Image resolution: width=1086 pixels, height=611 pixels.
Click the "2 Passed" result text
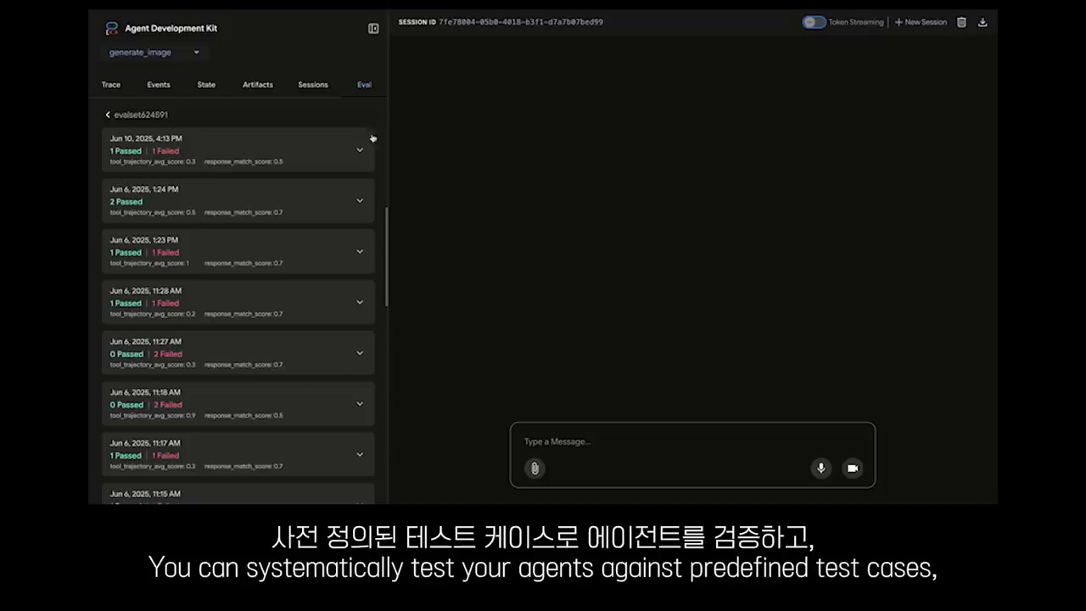click(126, 202)
